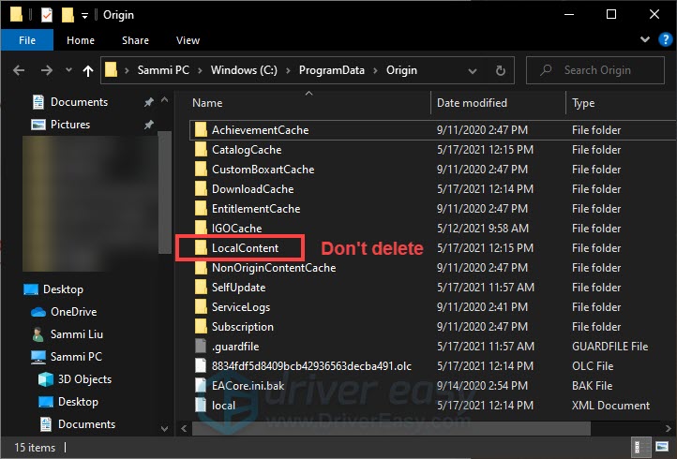Select IGOCache folder icon
Image resolution: width=677 pixels, height=459 pixels.
coord(201,227)
